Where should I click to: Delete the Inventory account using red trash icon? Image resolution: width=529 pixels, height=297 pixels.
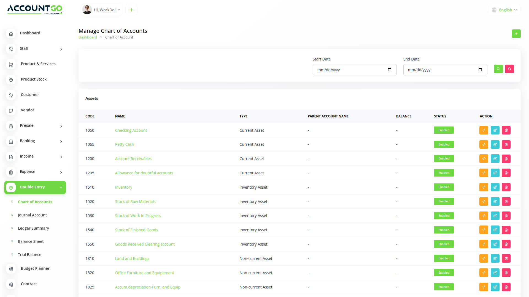coord(506,187)
